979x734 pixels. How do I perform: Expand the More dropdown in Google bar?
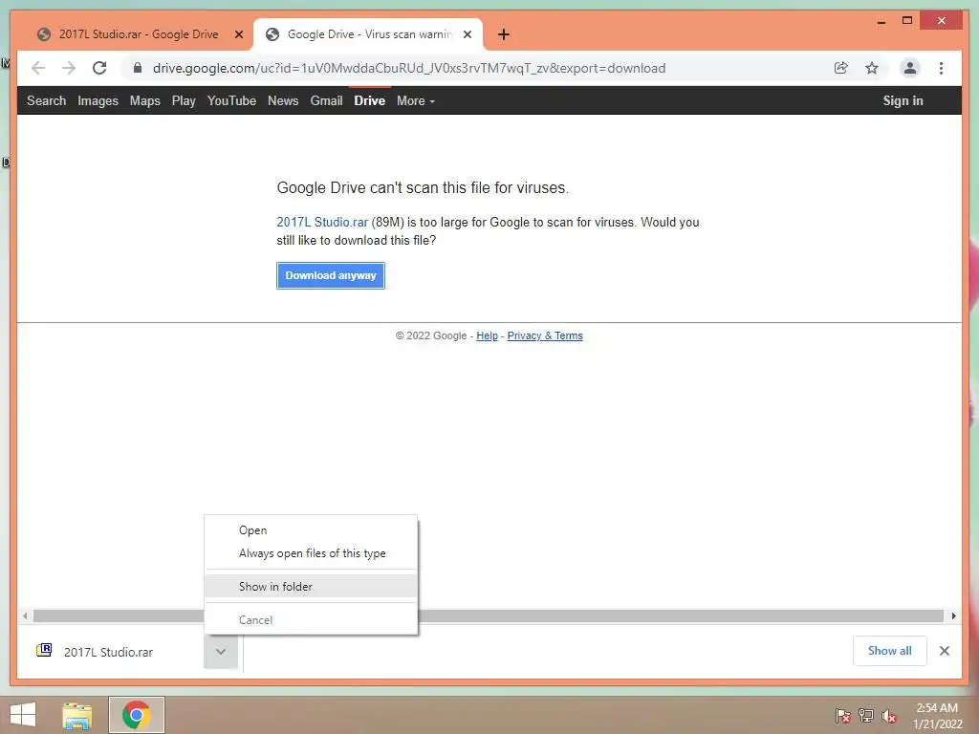pos(416,100)
